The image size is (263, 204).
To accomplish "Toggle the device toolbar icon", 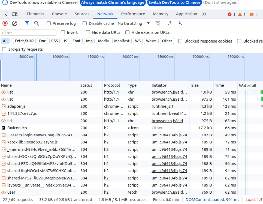I will pos(15,14).
